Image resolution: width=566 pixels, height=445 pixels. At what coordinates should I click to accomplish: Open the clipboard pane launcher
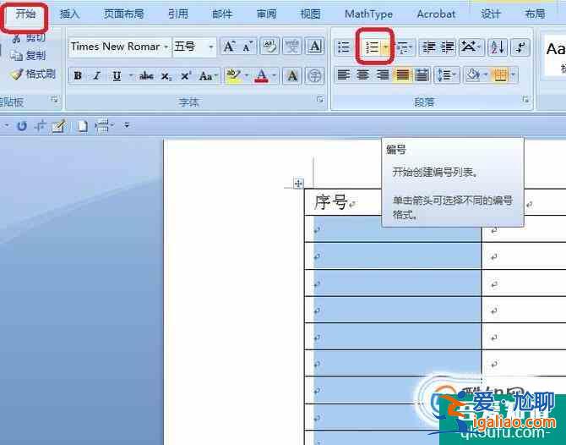54,100
